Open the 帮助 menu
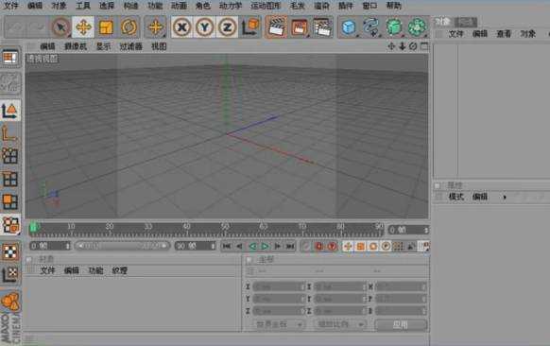Image resolution: width=550 pixels, height=346 pixels. 393,6
